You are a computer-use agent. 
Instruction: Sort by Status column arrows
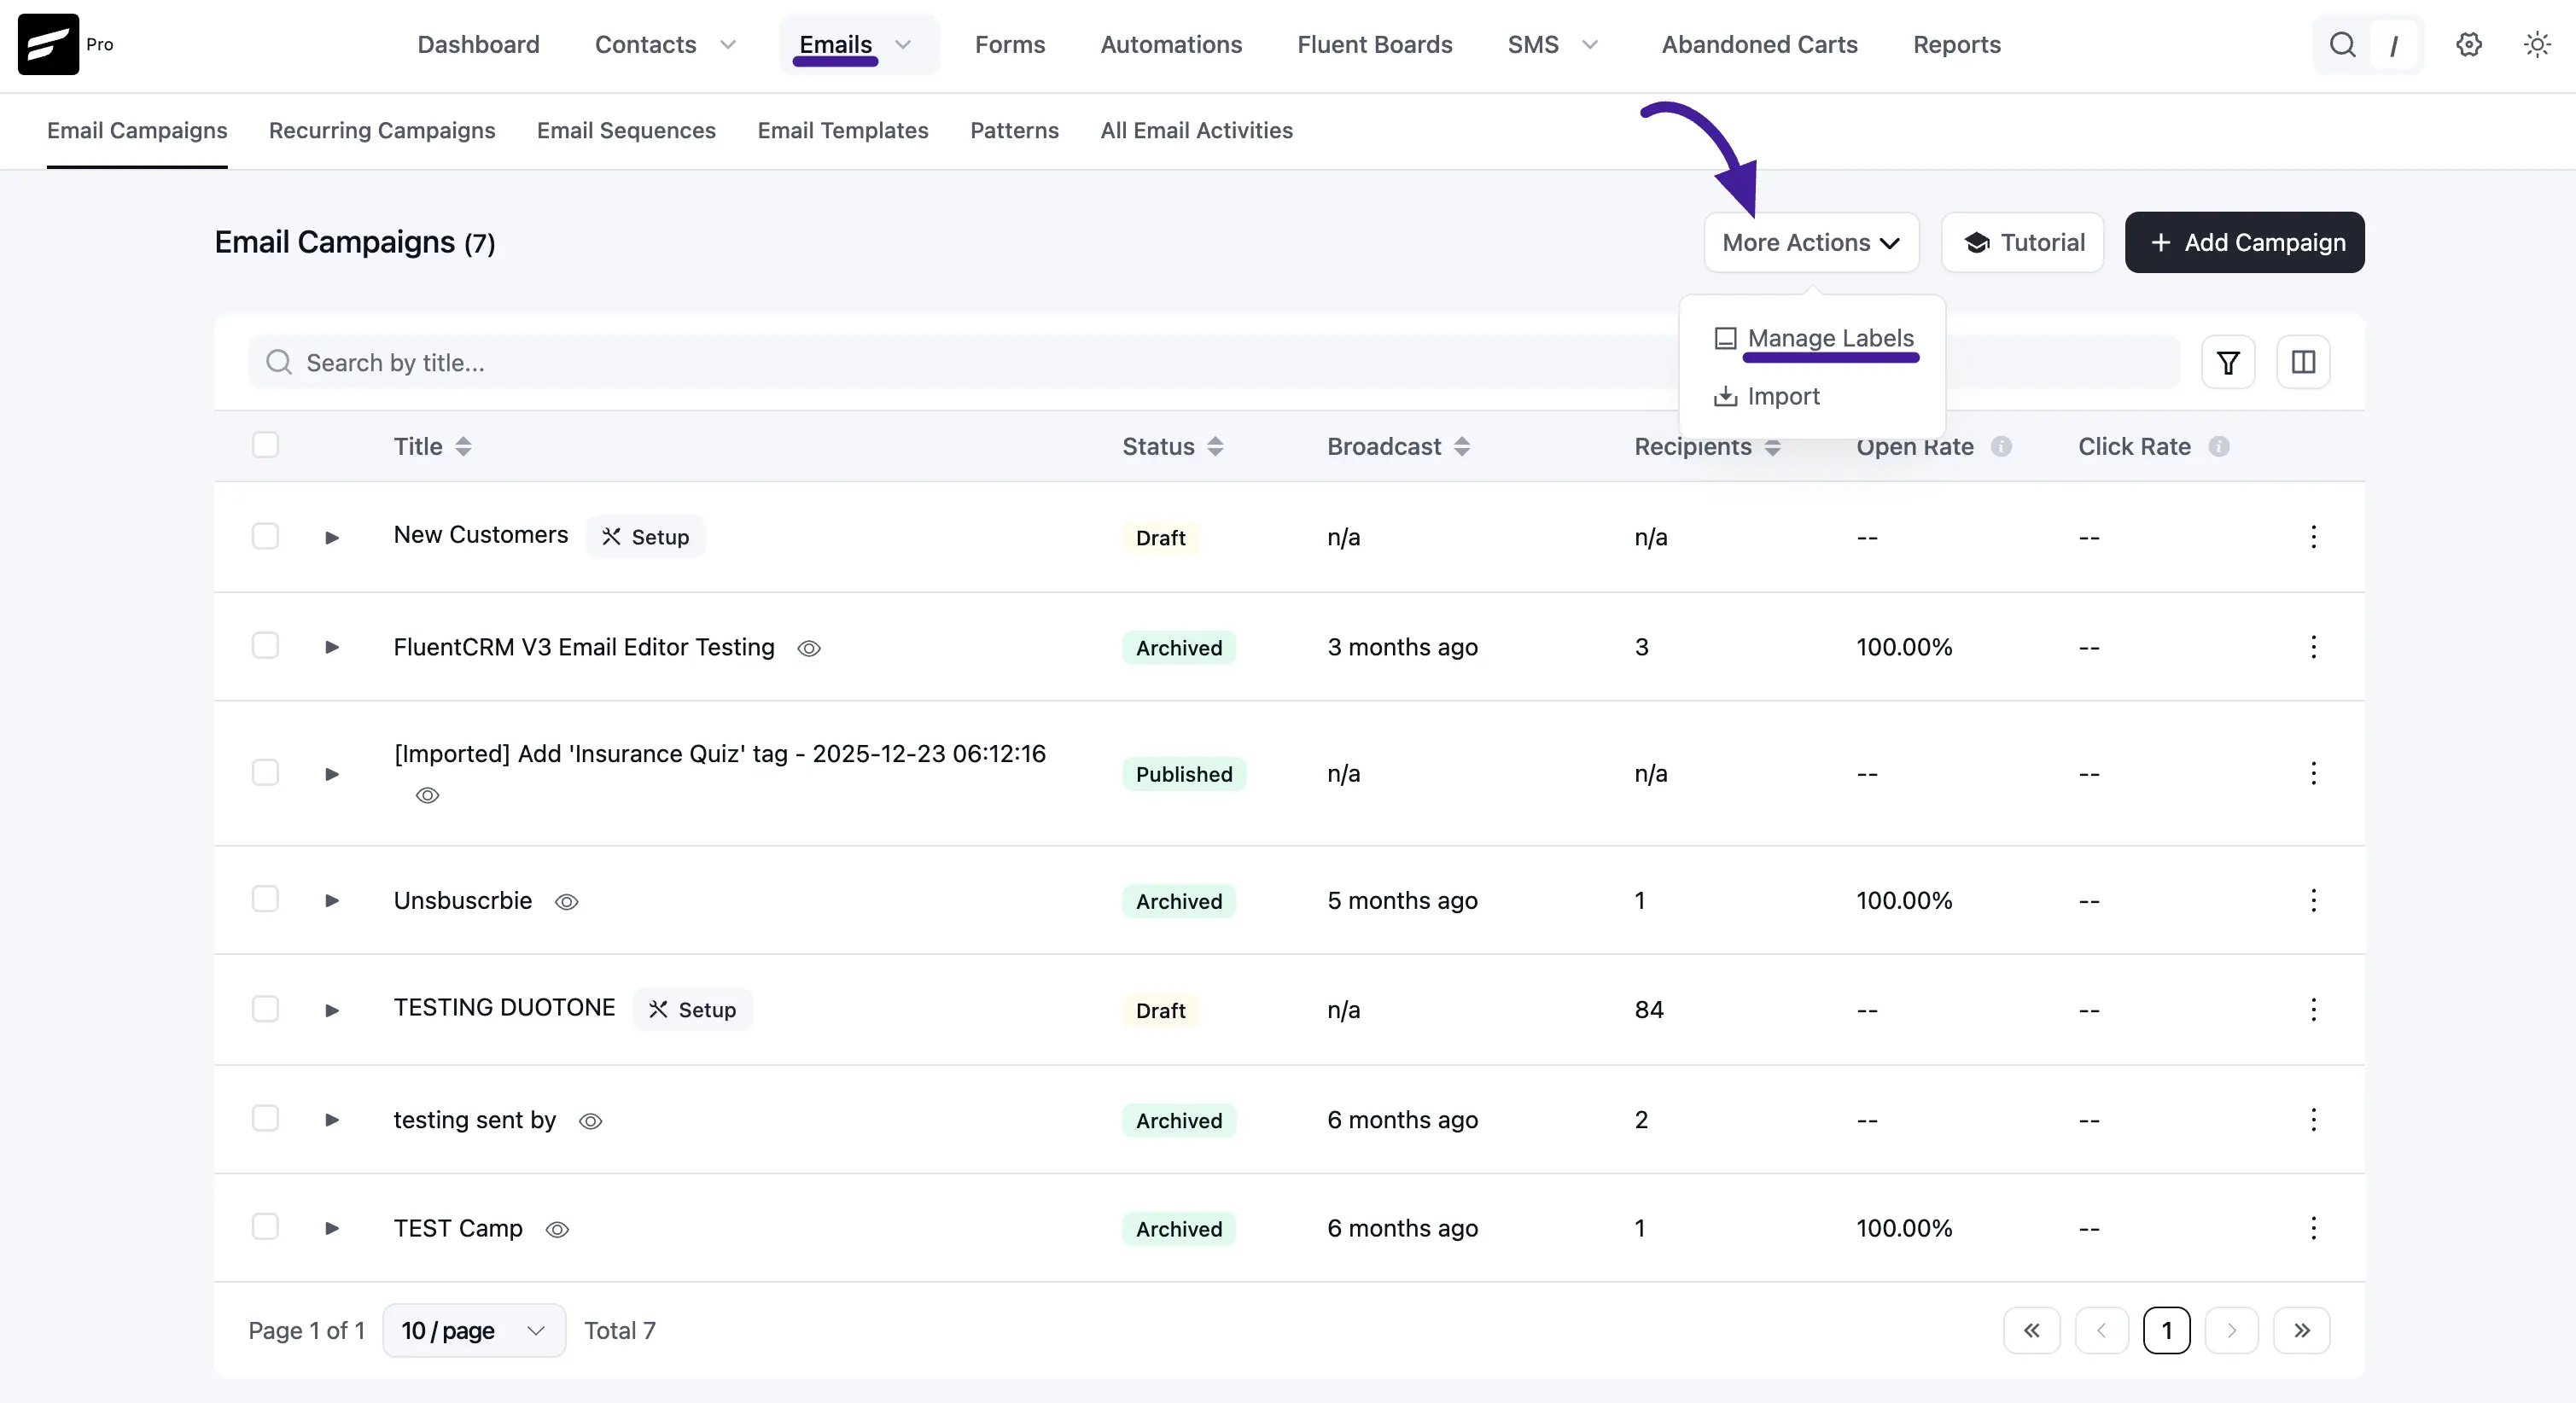point(1215,447)
